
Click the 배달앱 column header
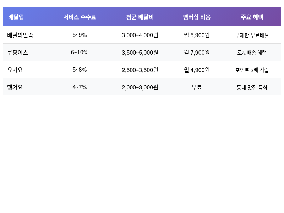[x=15, y=17]
